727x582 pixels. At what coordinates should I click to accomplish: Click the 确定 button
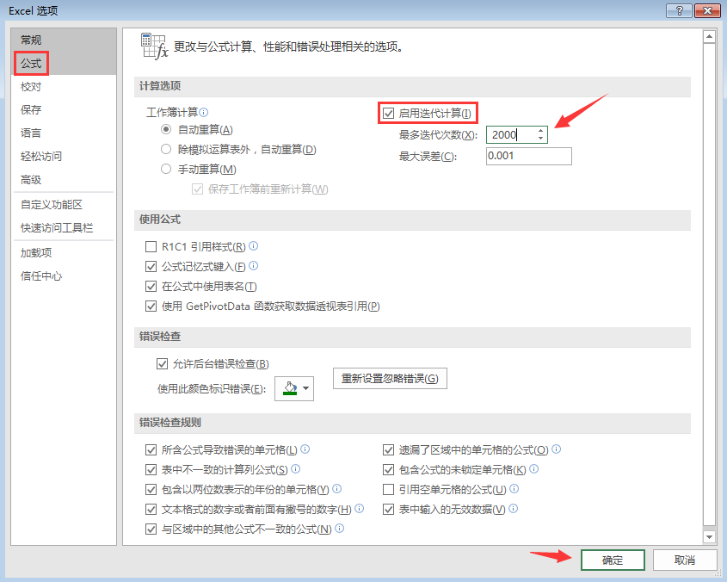point(613,560)
